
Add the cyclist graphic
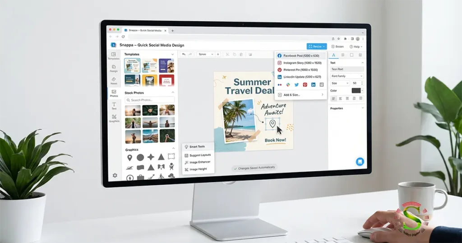[x=161, y=177]
